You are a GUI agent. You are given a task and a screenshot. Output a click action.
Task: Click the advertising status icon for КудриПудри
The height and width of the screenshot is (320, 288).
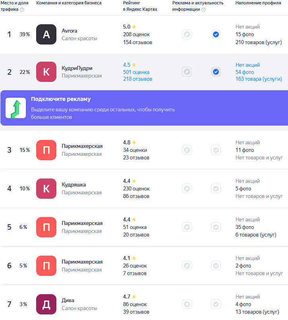[187, 72]
